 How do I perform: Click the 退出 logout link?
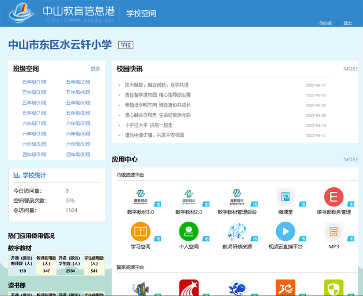pos(347,23)
